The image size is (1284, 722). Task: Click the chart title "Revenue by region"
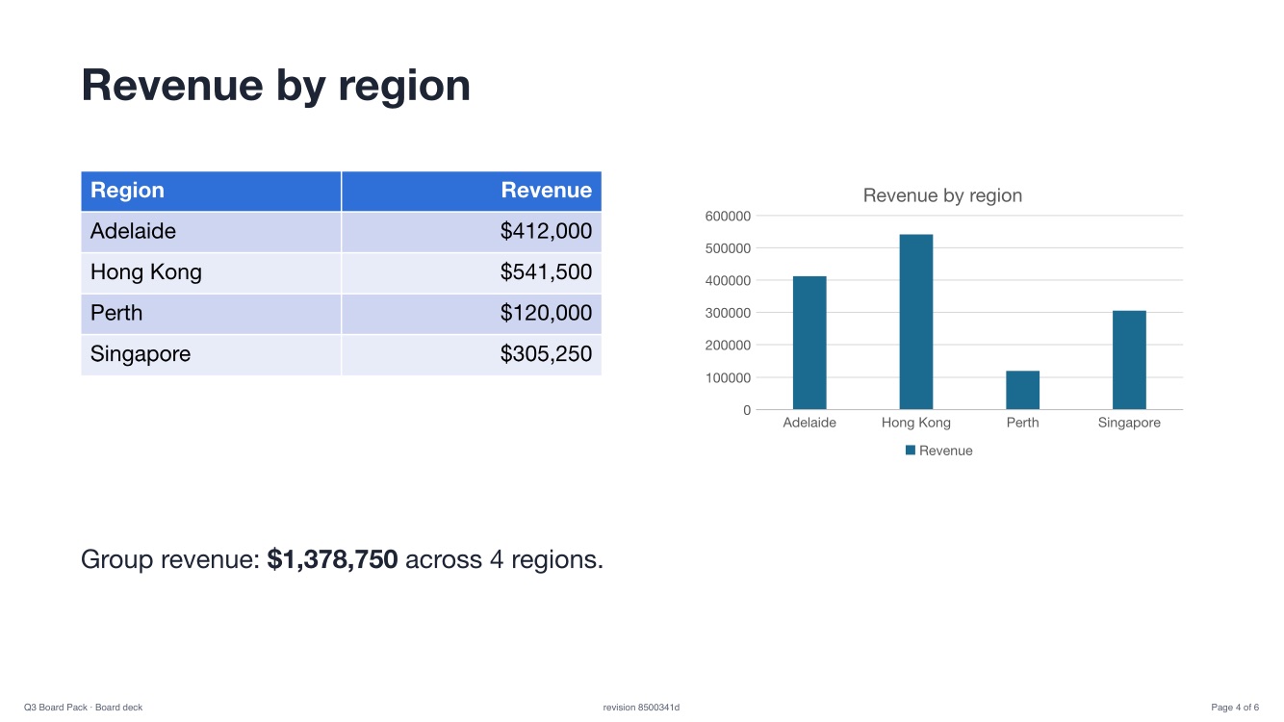pos(942,195)
